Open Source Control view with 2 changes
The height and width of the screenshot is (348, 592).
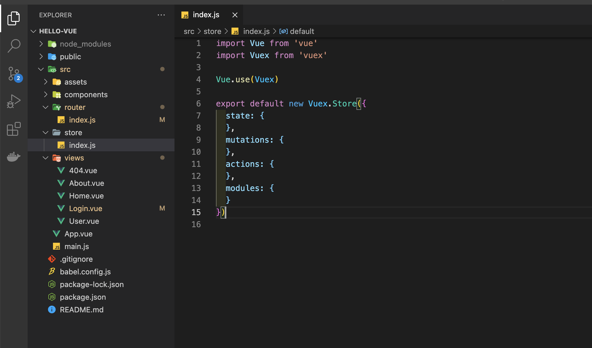[x=14, y=74]
